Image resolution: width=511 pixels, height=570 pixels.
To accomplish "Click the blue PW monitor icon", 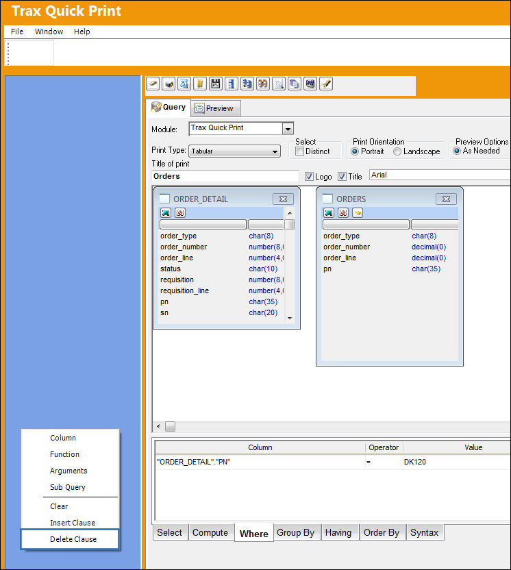I will [310, 84].
